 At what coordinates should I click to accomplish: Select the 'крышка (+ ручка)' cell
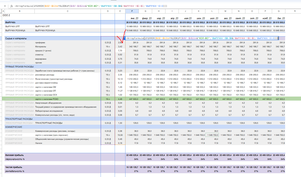click(x=43, y=51)
